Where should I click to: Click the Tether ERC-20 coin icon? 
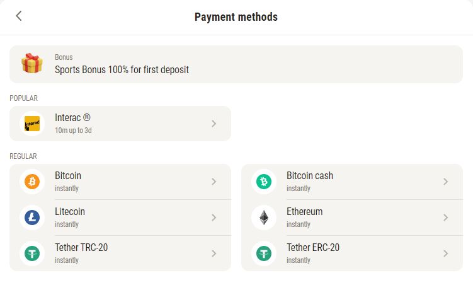(264, 253)
